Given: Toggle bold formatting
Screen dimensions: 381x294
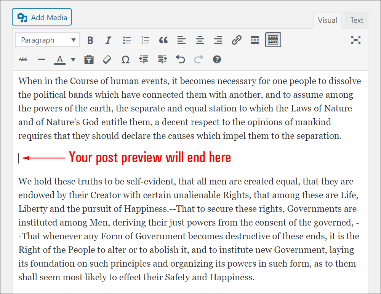Looking at the screenshot, I should coord(90,40).
